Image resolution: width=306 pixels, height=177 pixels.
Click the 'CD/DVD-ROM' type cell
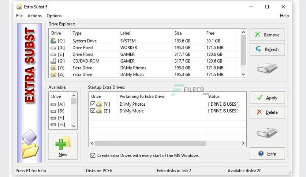click(86, 61)
